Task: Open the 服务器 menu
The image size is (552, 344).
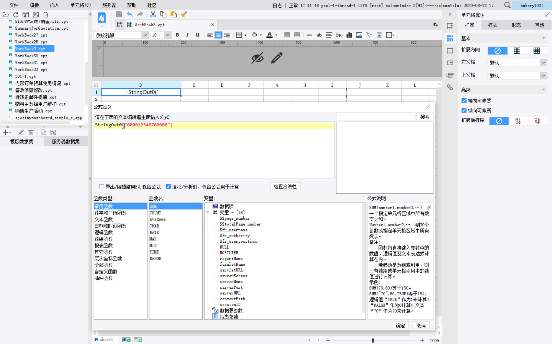Action: coord(109,5)
